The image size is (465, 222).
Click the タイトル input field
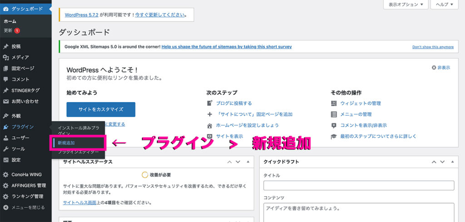(359, 185)
